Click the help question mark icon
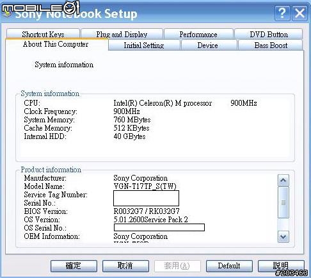 point(282,13)
